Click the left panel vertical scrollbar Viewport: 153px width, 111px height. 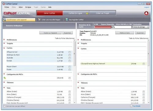click(x=74, y=54)
